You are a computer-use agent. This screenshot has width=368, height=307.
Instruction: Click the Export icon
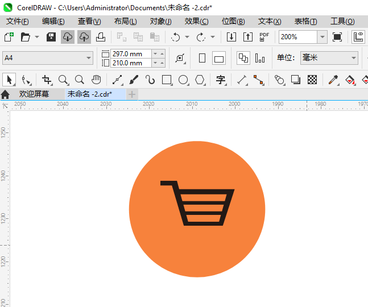tap(248, 37)
